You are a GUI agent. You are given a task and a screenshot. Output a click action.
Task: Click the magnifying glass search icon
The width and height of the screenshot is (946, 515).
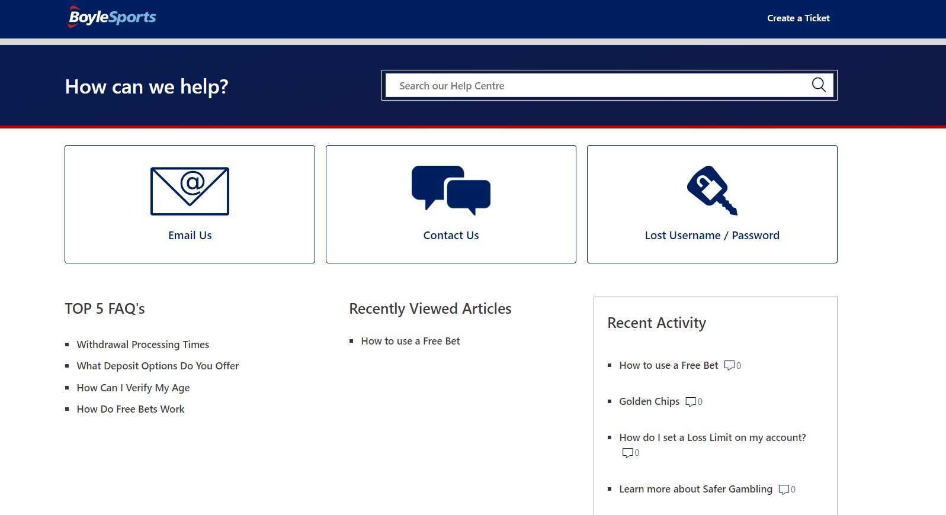pyautogui.click(x=819, y=85)
